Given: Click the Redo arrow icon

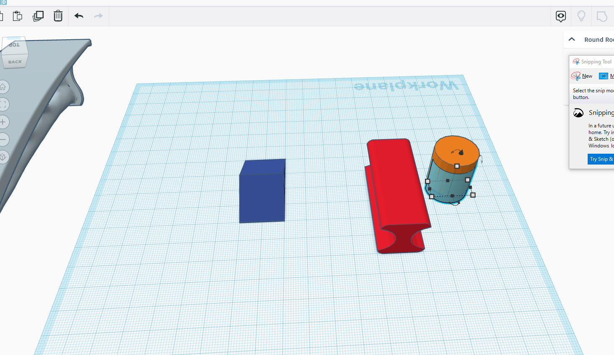Looking at the screenshot, I should point(98,16).
